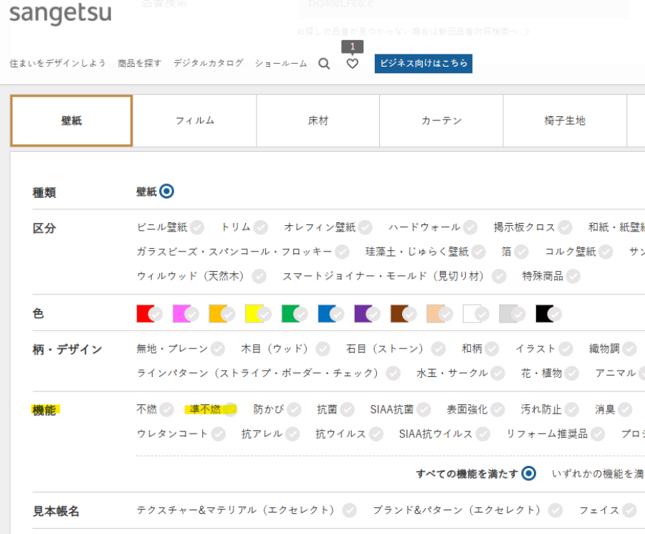The image size is (645, 534).
Task: Tick the check icon beside 無地・プレーン
Action: pos(218,349)
